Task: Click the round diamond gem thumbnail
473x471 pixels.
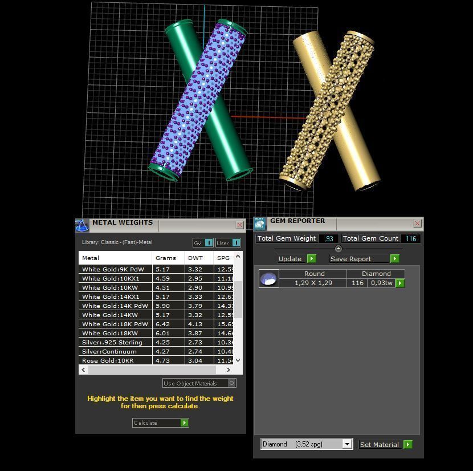Action: click(269, 279)
